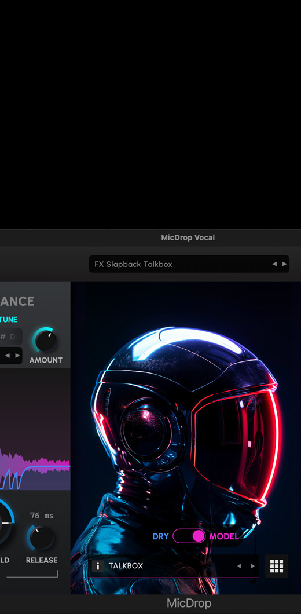Select the next model after TALKBOX
Image resolution: width=301 pixels, height=614 pixels.
click(252, 566)
